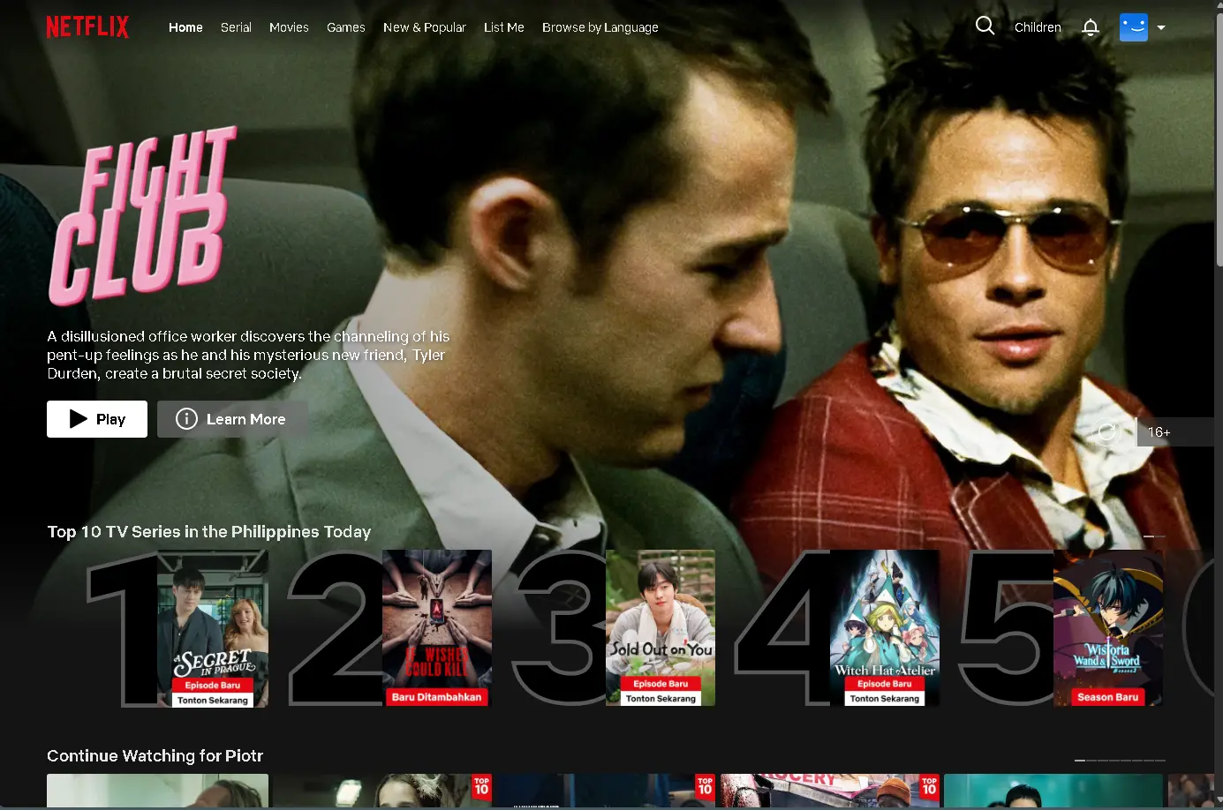Click Season Baru badge on Wistoria

coord(1108,697)
